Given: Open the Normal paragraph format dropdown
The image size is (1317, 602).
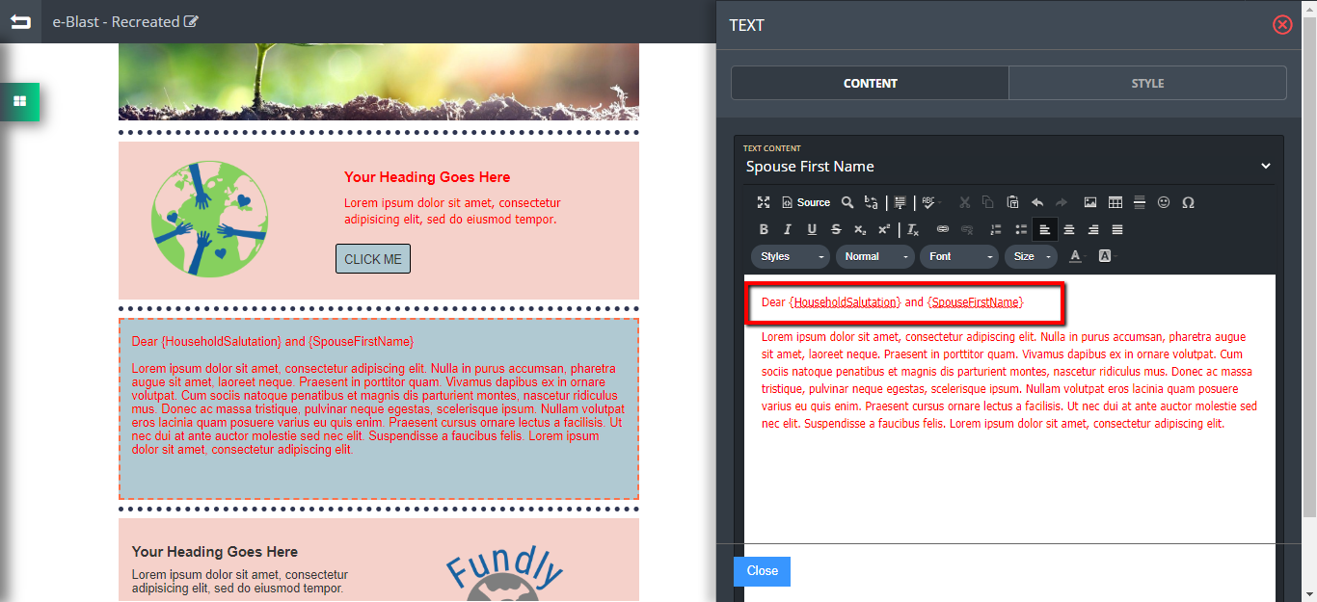Looking at the screenshot, I should click(x=875, y=256).
